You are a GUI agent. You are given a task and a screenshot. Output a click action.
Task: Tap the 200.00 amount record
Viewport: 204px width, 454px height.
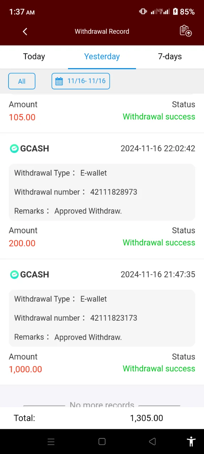[x=22, y=243]
